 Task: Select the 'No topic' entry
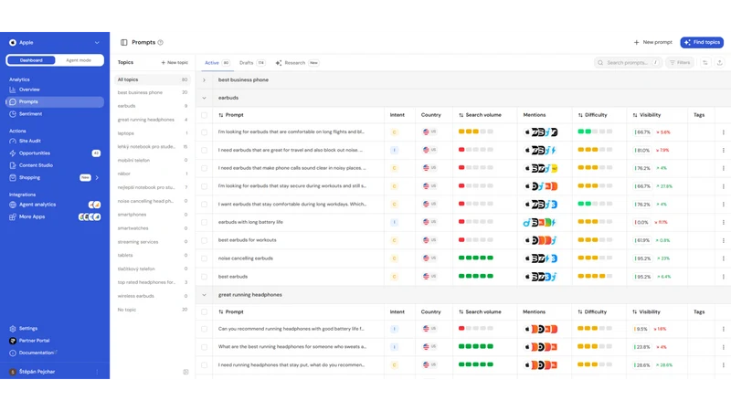click(x=153, y=310)
